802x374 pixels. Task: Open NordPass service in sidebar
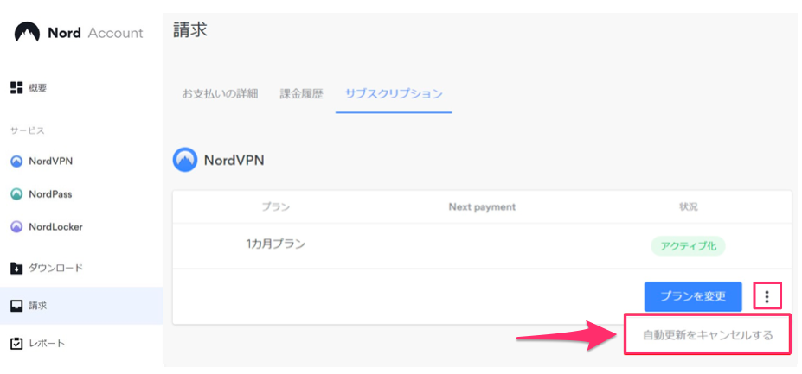[50, 194]
